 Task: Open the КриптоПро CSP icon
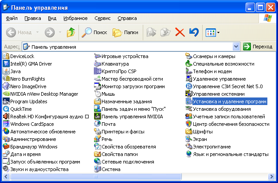click(98, 71)
